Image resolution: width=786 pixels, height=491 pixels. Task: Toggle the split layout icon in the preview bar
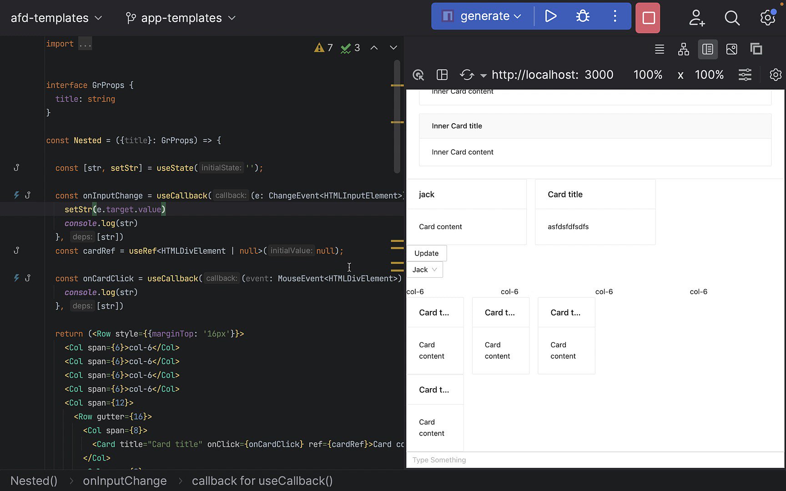click(442, 75)
